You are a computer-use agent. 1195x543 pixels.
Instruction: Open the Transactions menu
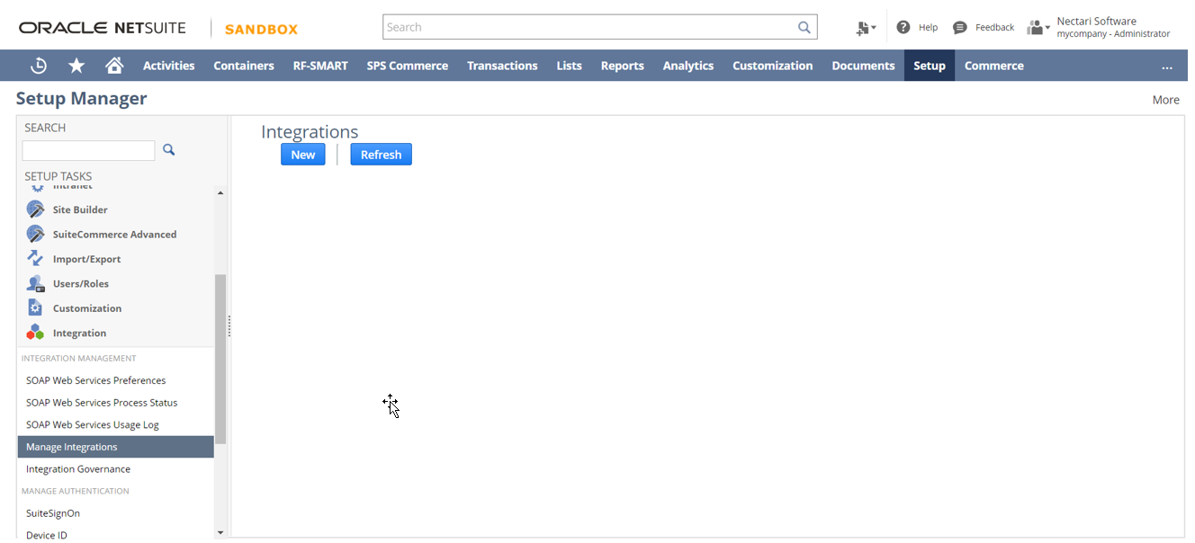(502, 66)
